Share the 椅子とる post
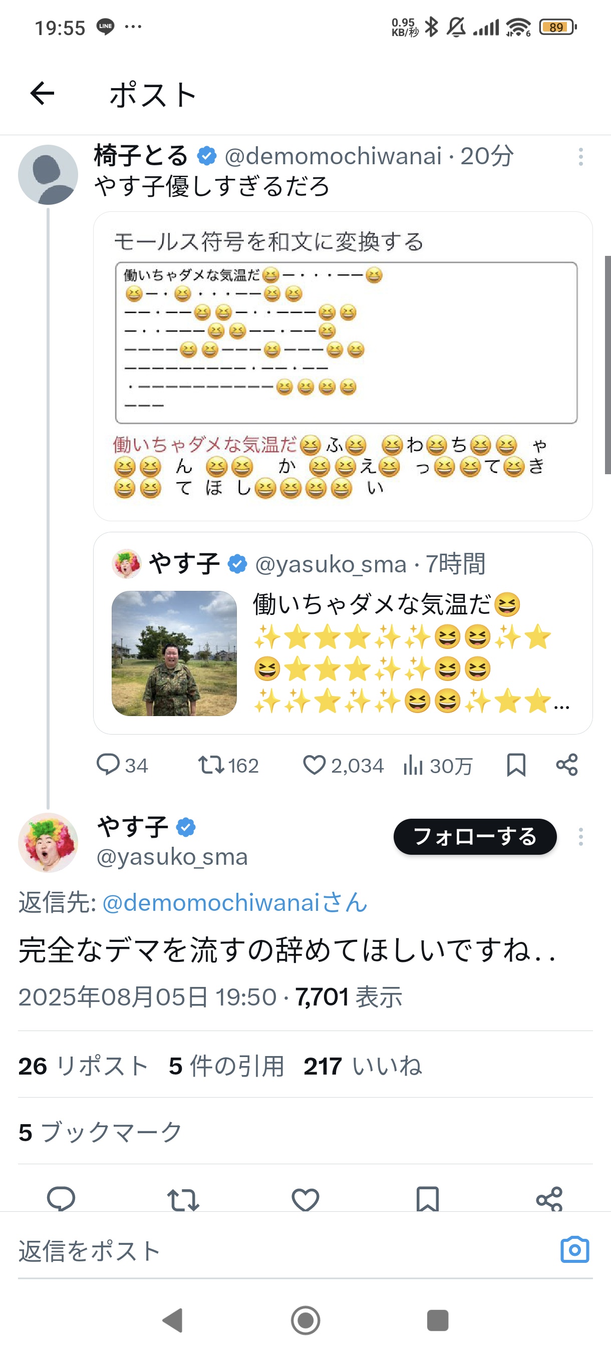Viewport: 611px width, 1358px height. tap(567, 765)
